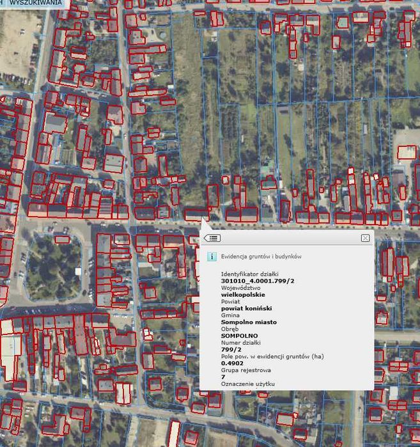Click the 'Powiat' label
Viewport: 420px width, 447px height.
[x=230, y=301]
